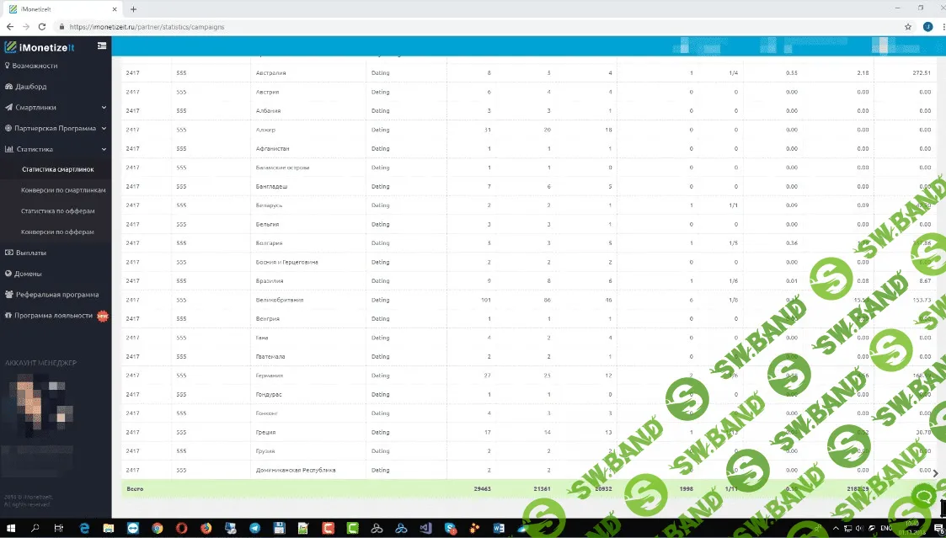This screenshot has width=946, height=538.
Task: Open Конверсии по смартлинкам page
Action: [x=63, y=190]
